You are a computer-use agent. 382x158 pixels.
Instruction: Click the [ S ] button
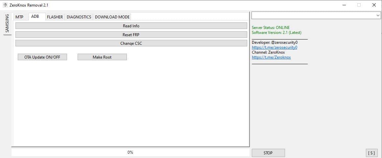click(371, 153)
